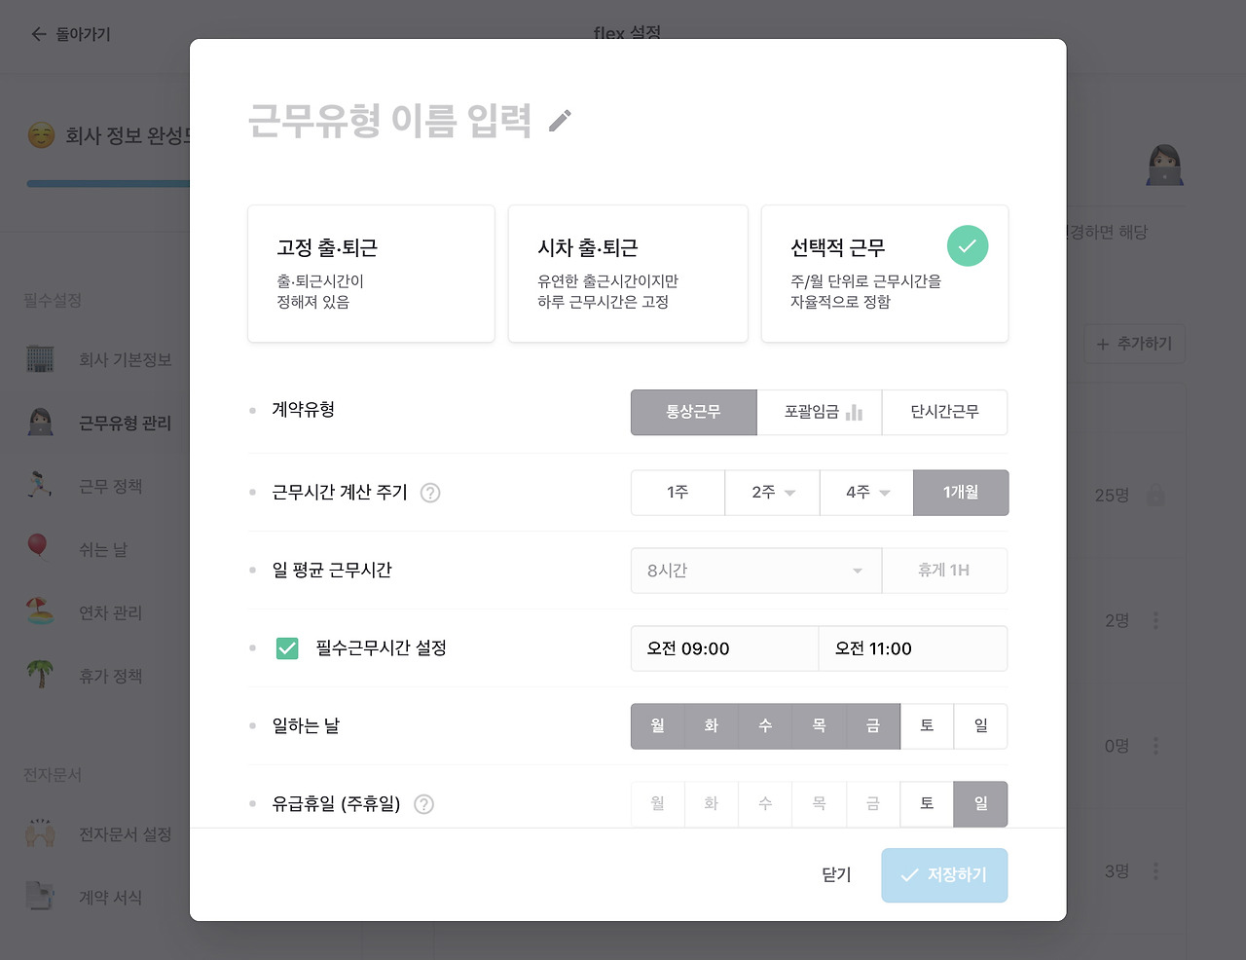
Task: Toggle 월 off in 일하는 날 row
Action: coord(658,726)
